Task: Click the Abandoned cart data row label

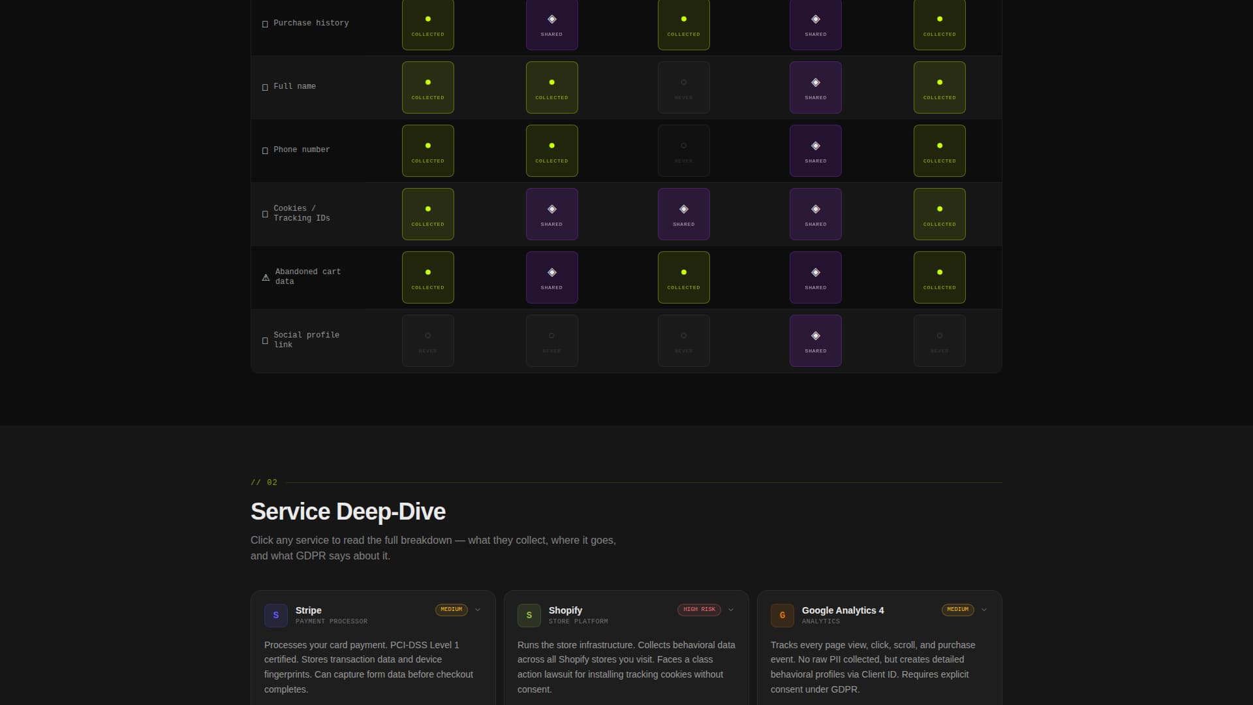Action: click(307, 277)
